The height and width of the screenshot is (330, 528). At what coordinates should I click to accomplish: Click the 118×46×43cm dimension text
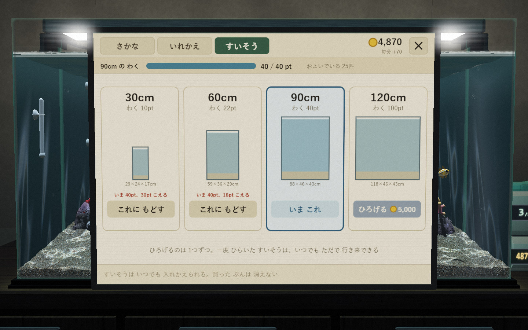[x=387, y=184]
